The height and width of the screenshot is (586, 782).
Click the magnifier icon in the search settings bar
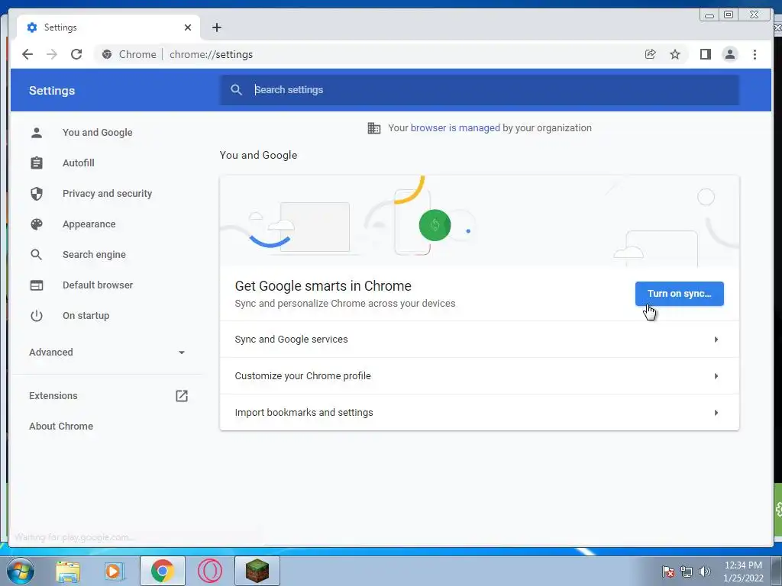pyautogui.click(x=237, y=90)
